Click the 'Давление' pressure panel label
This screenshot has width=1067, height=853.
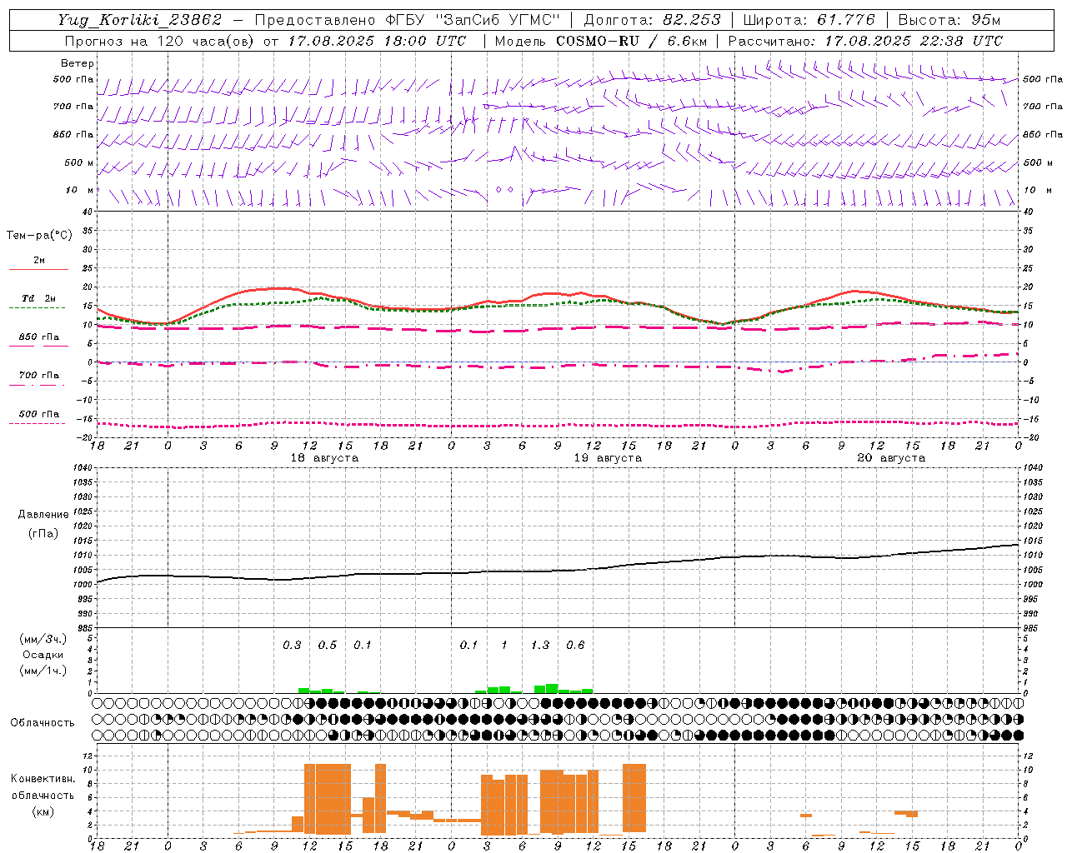[43, 515]
